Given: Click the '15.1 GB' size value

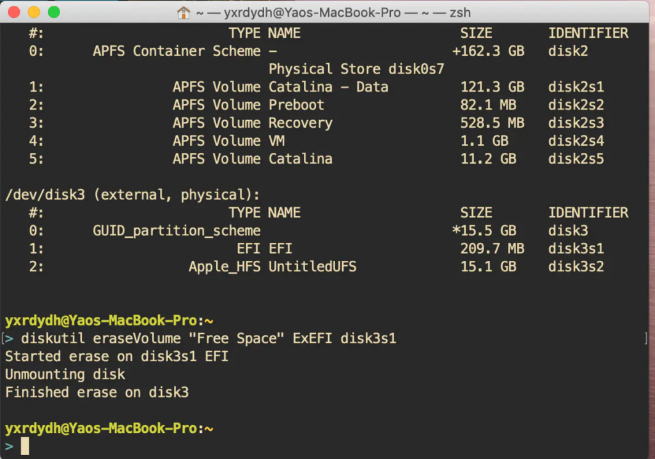Looking at the screenshot, I should (x=488, y=267).
